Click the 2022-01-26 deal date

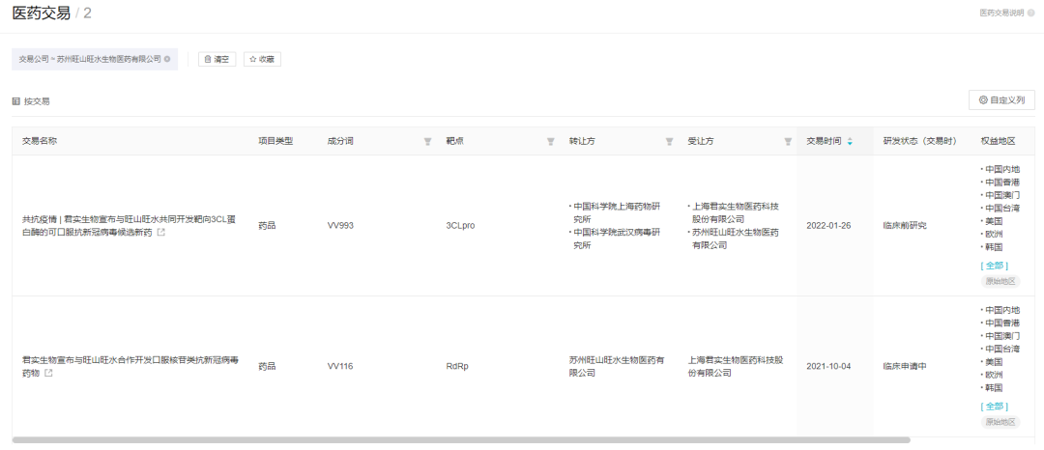828,226
